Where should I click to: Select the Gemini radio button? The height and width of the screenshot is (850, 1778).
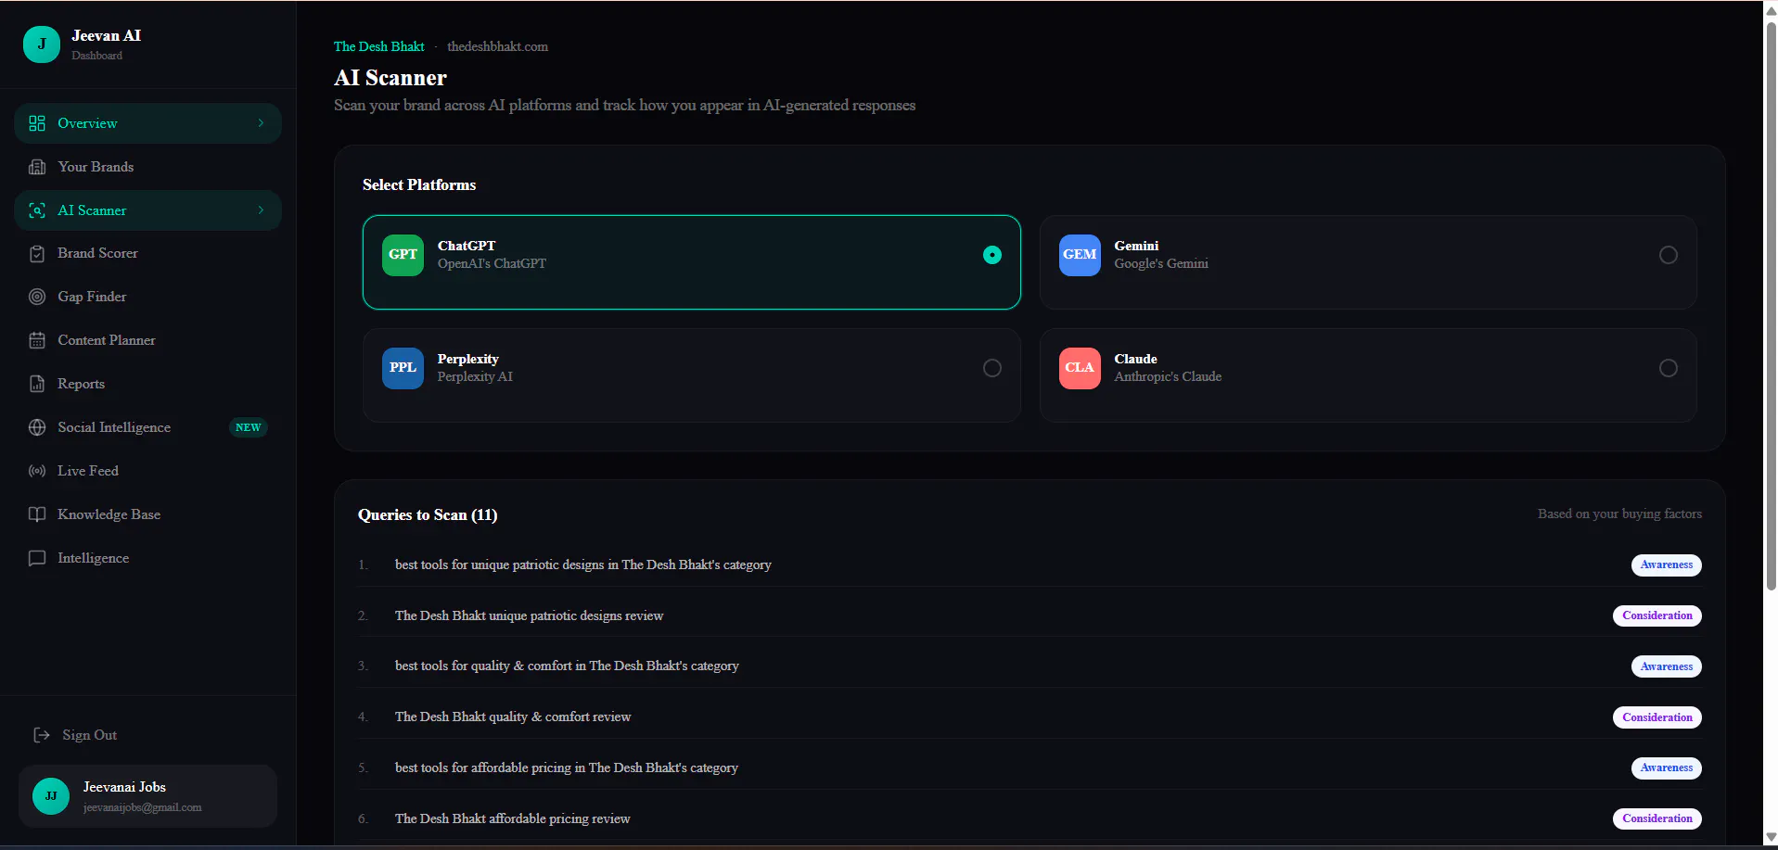[x=1669, y=255]
